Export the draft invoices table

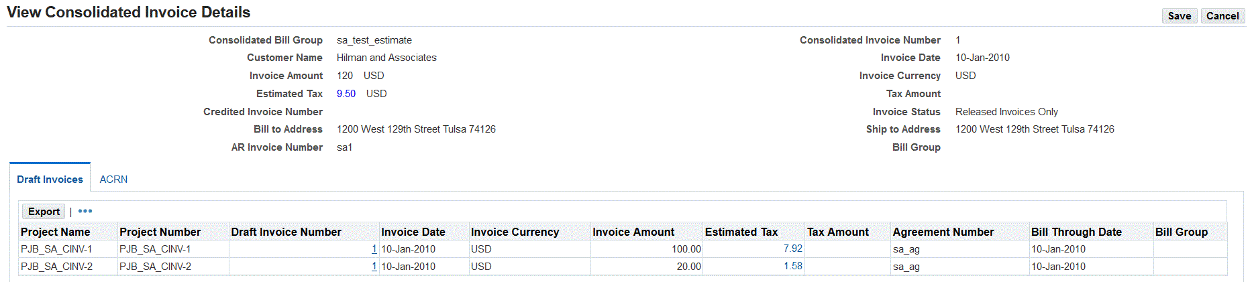(x=44, y=211)
